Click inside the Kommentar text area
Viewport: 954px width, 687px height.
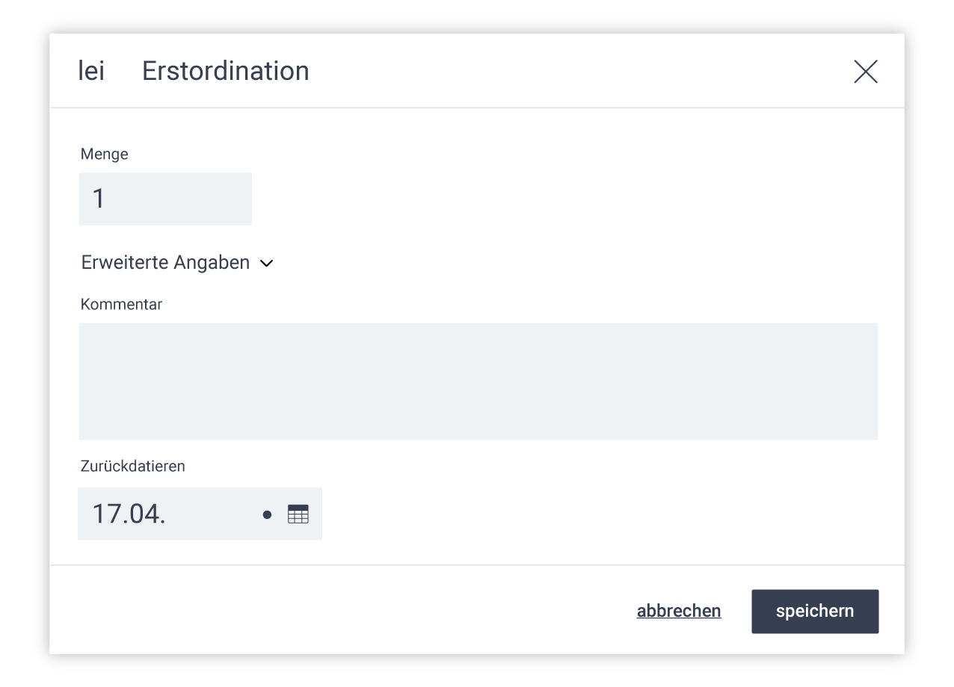coord(478,381)
